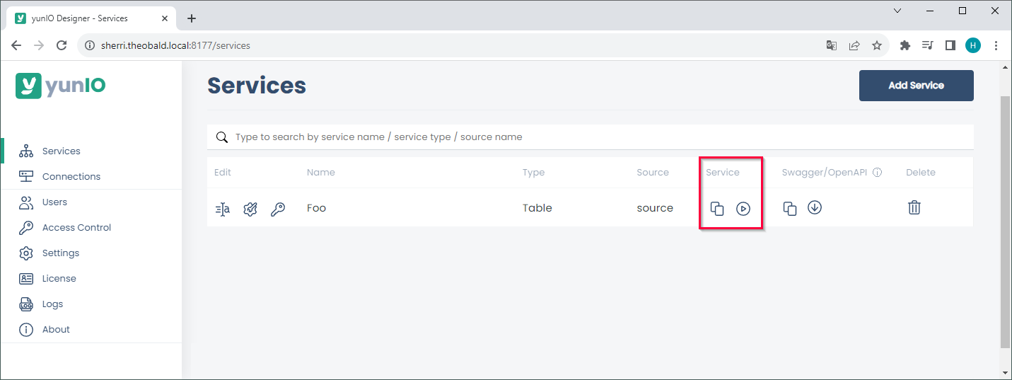Open the translate page icon

[832, 45]
